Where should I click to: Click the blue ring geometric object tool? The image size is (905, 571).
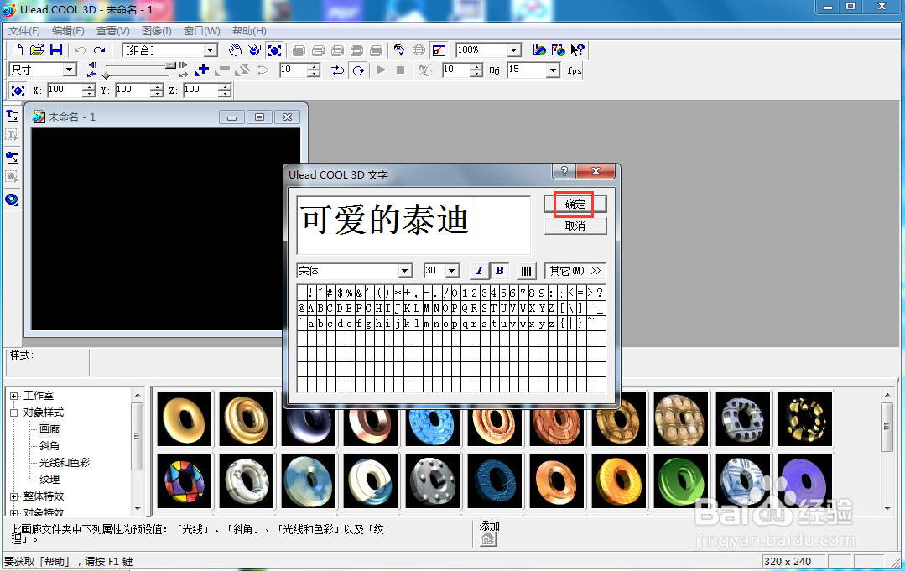click(12, 200)
